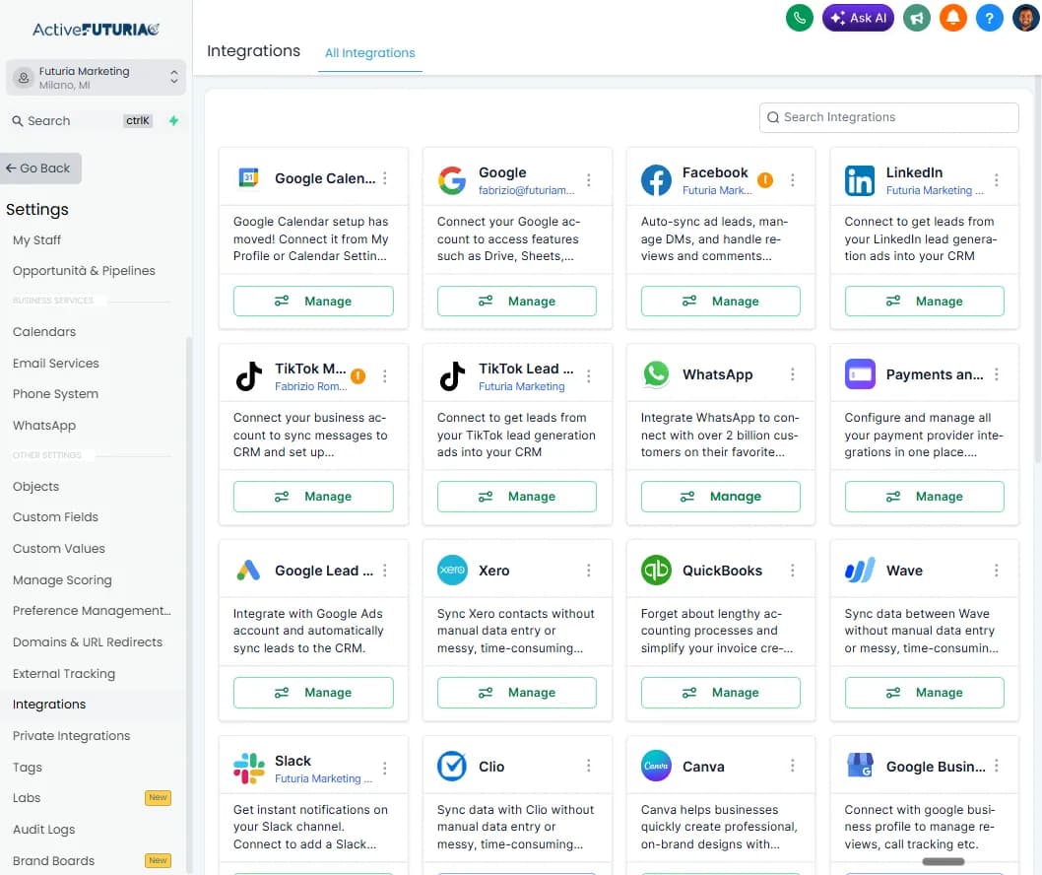Open the WhatsApp card three-dot menu
Viewport: 1042px width, 875px height.
click(792, 374)
